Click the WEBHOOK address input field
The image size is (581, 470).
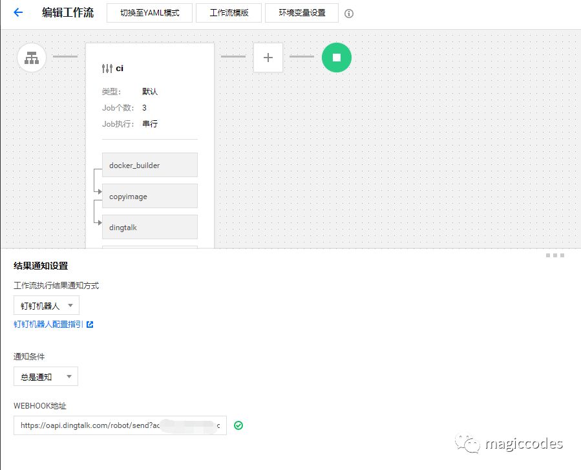tap(120, 425)
